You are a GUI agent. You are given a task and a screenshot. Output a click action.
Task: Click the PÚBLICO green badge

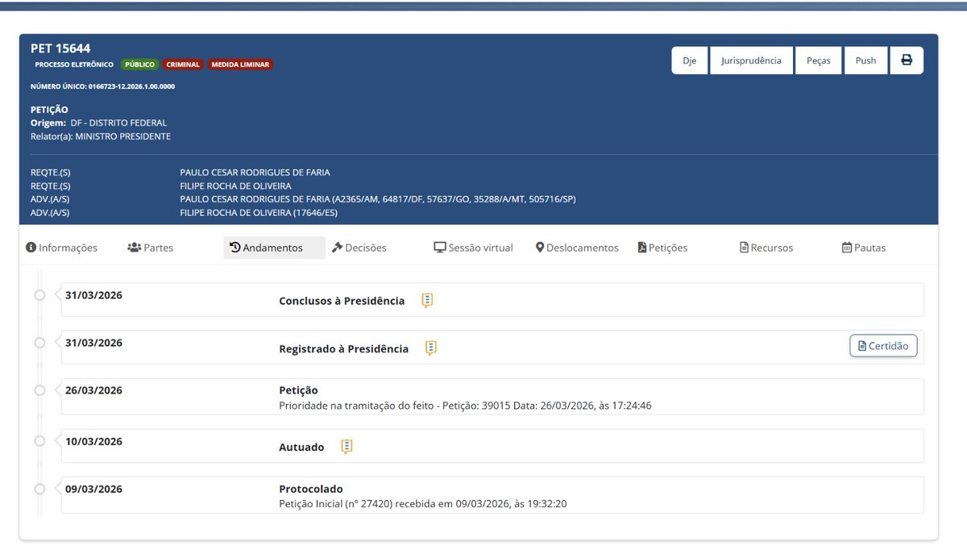140,65
